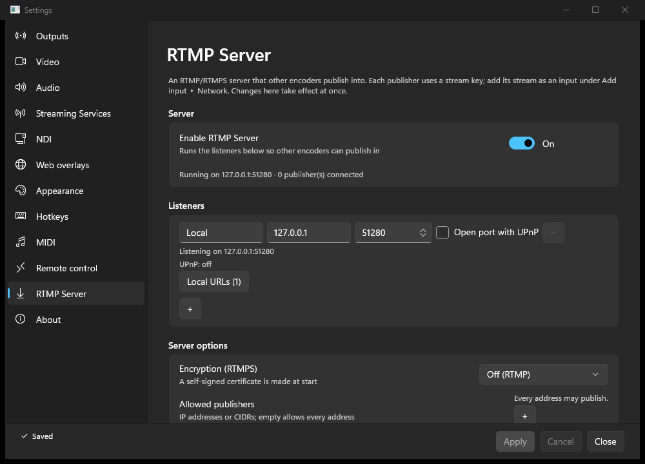Remove the Local listener with minus button
This screenshot has width=645, height=464.
[x=553, y=233]
